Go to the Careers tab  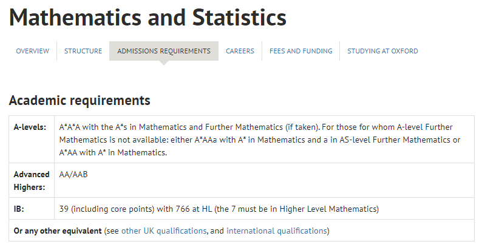pyautogui.click(x=240, y=51)
